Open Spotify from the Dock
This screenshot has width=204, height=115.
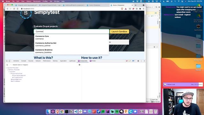tap(117, 111)
